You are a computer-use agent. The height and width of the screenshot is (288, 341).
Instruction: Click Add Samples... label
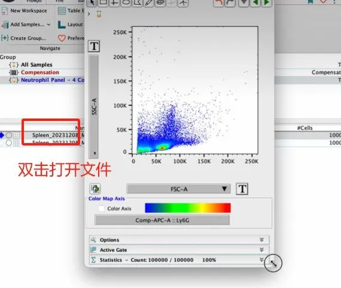coord(28,25)
